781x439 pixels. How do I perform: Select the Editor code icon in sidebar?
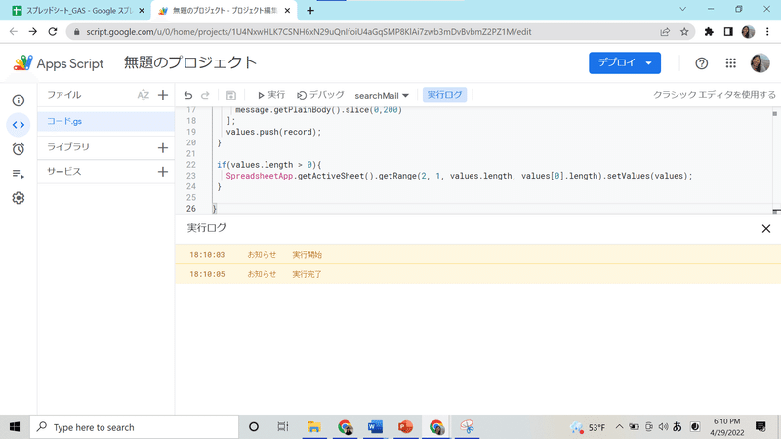(x=19, y=125)
